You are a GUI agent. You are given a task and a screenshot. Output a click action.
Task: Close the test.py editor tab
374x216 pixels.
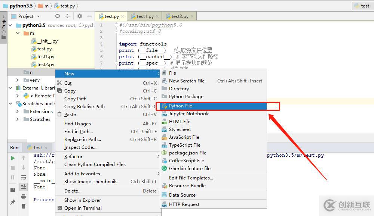(122, 16)
